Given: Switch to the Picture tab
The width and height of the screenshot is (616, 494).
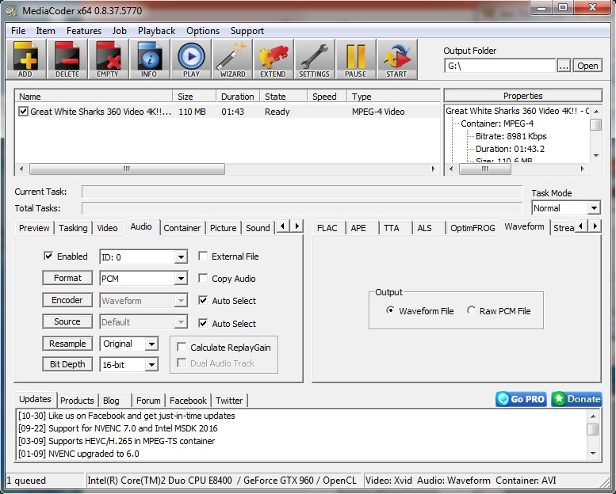Looking at the screenshot, I should [x=223, y=228].
